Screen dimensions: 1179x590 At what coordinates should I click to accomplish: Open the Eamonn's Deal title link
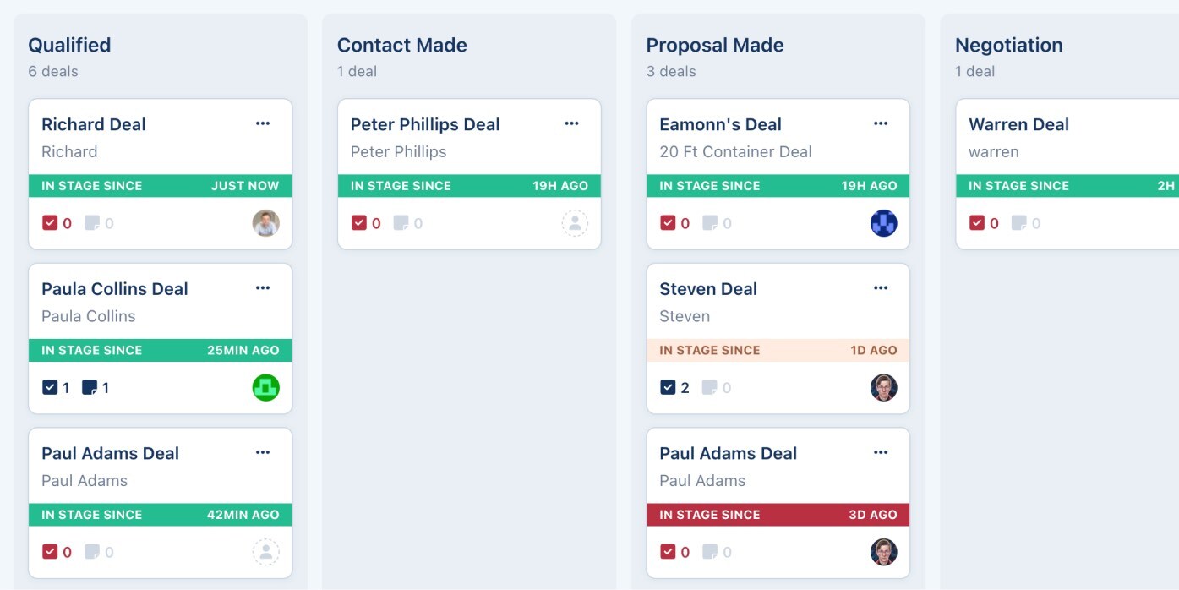720,124
